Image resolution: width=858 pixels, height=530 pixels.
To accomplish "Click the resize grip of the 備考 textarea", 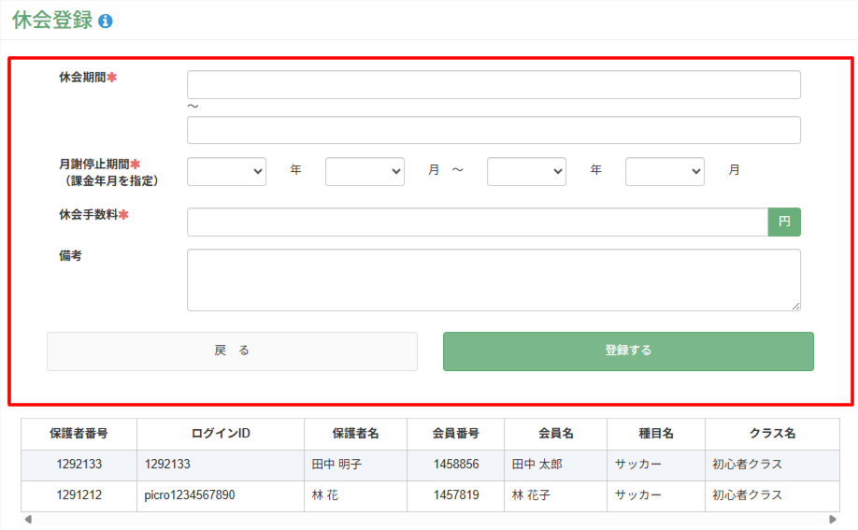I will click(795, 307).
